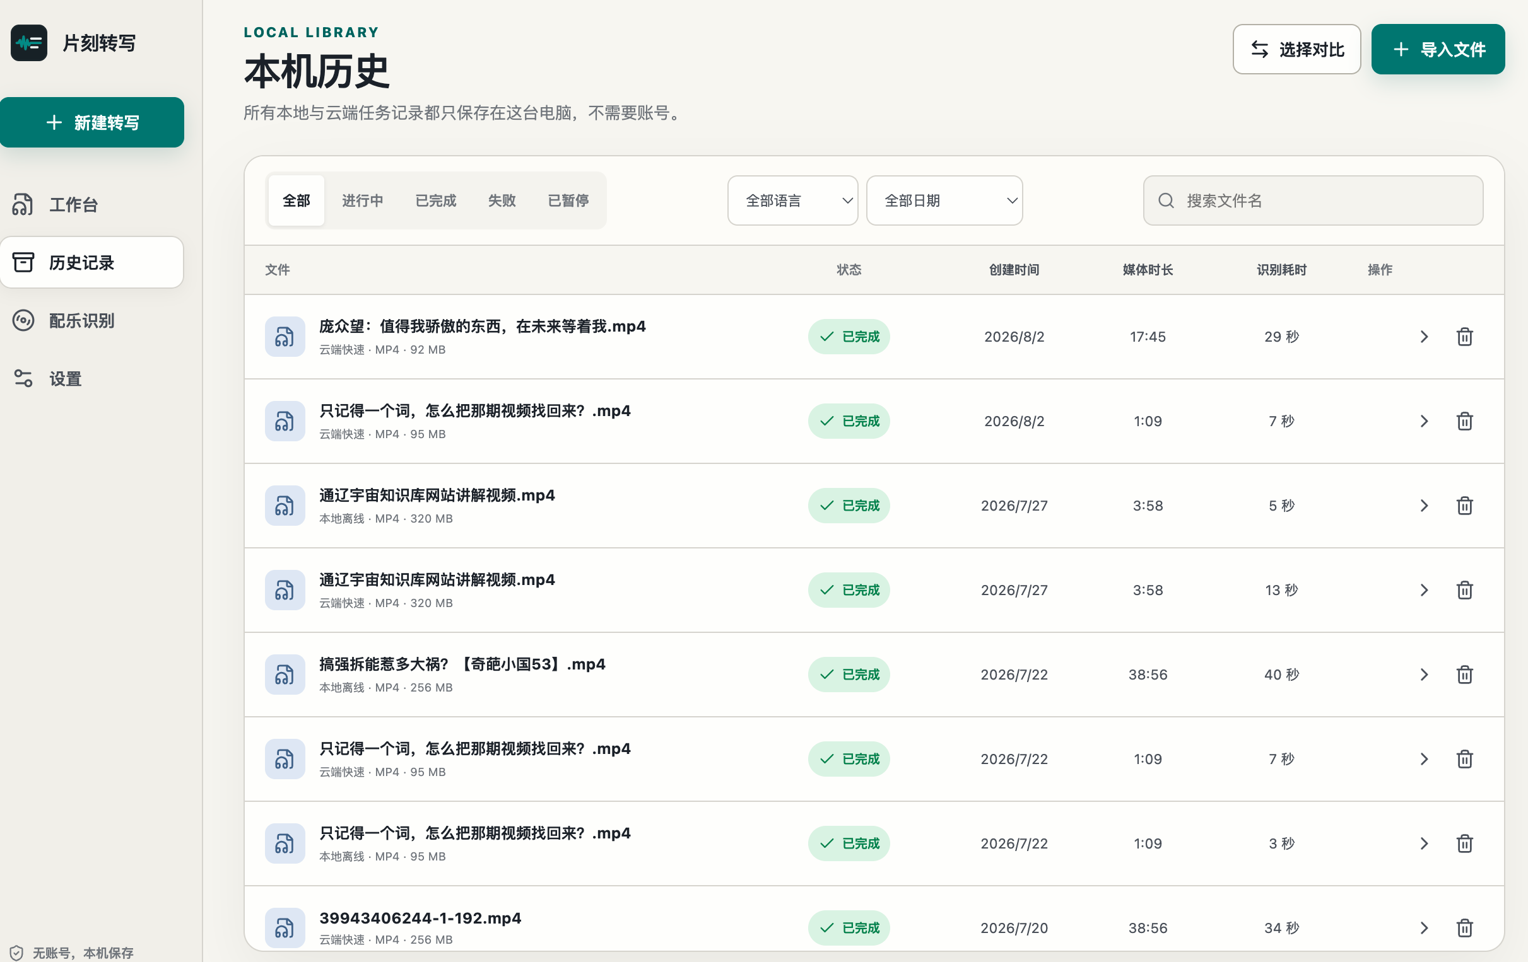Click the shield icon beside 无账号，本机保存
The width and height of the screenshot is (1528, 962).
tap(16, 953)
